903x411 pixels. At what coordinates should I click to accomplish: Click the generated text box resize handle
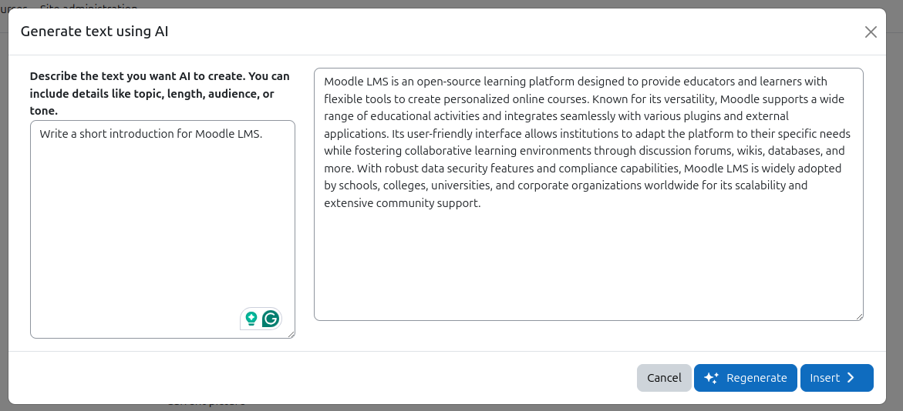[x=860, y=317]
